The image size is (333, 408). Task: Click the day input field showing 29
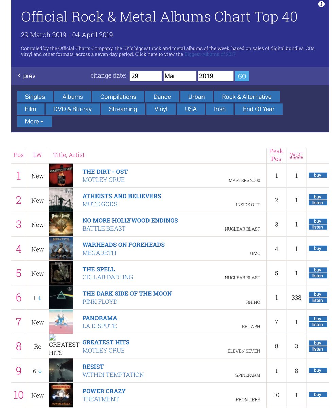coord(146,76)
